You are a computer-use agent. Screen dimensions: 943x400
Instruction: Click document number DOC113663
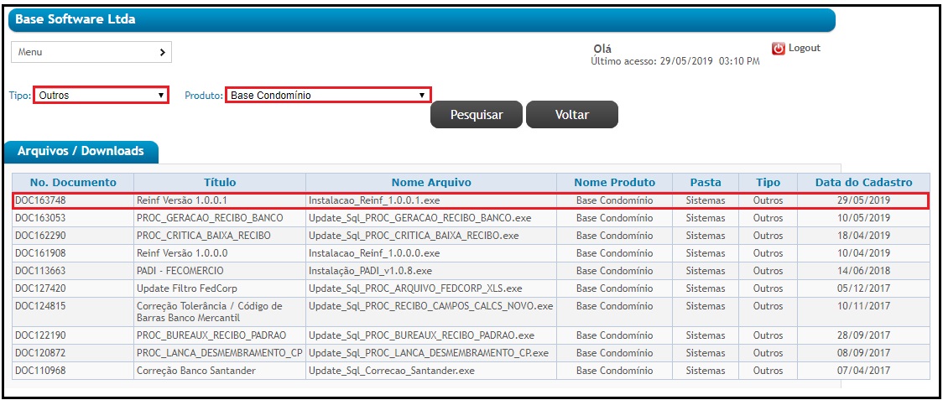[x=39, y=271]
